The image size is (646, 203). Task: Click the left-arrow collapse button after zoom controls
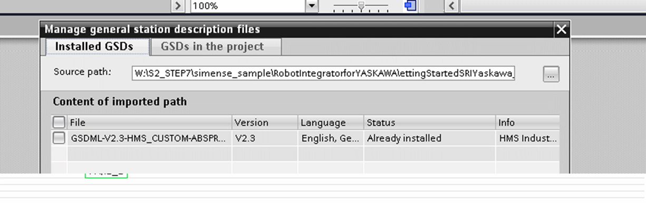tap(451, 6)
